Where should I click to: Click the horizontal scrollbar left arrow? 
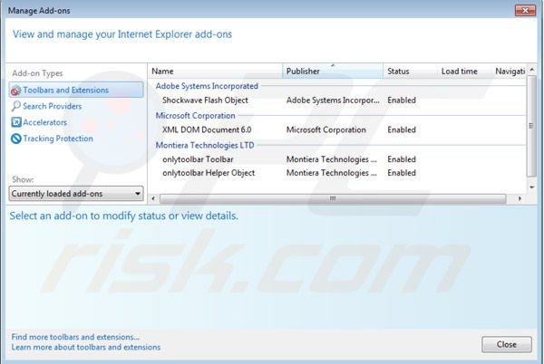(x=153, y=199)
